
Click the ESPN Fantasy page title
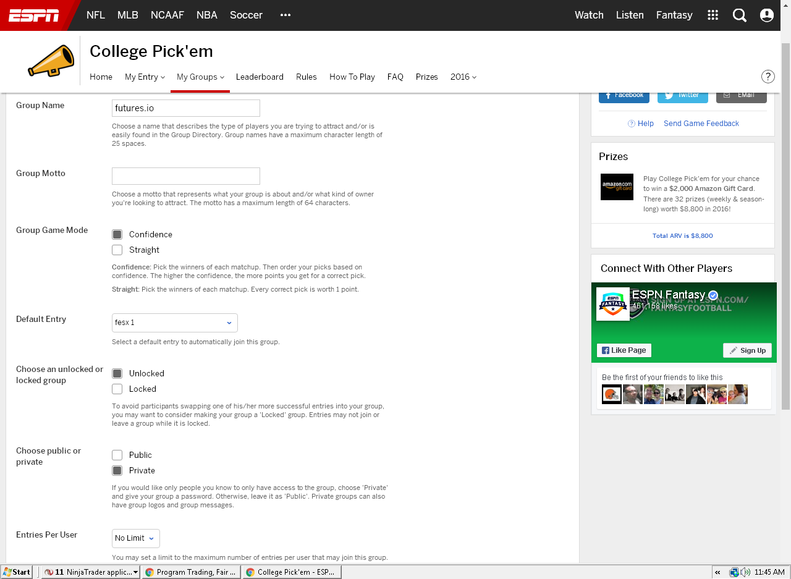[x=669, y=295]
